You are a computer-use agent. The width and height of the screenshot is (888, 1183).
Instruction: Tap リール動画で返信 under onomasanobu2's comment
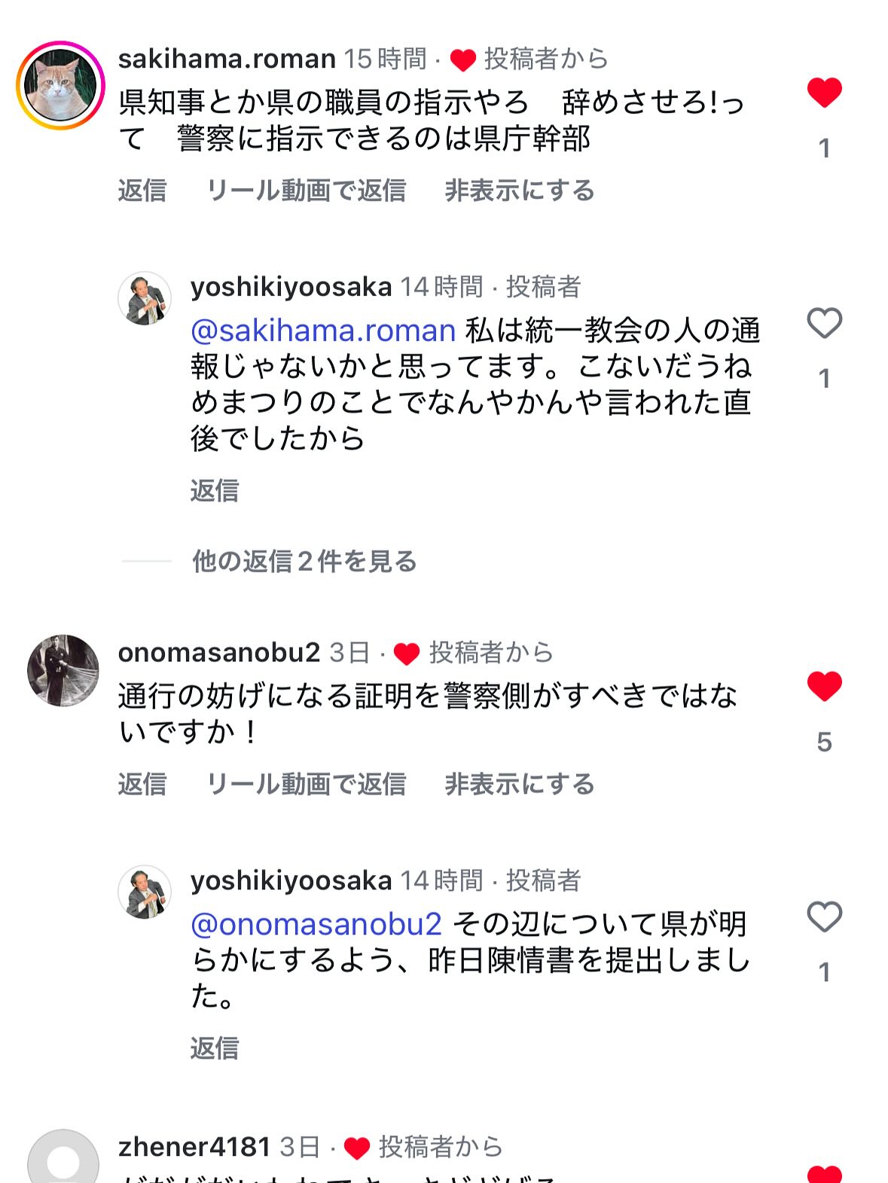coord(306,784)
